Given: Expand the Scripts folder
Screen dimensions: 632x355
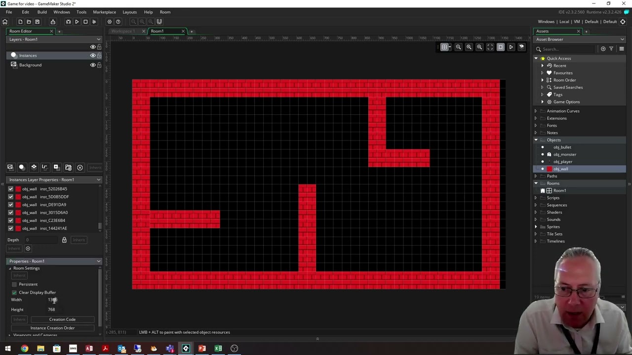Looking at the screenshot, I should (x=536, y=198).
